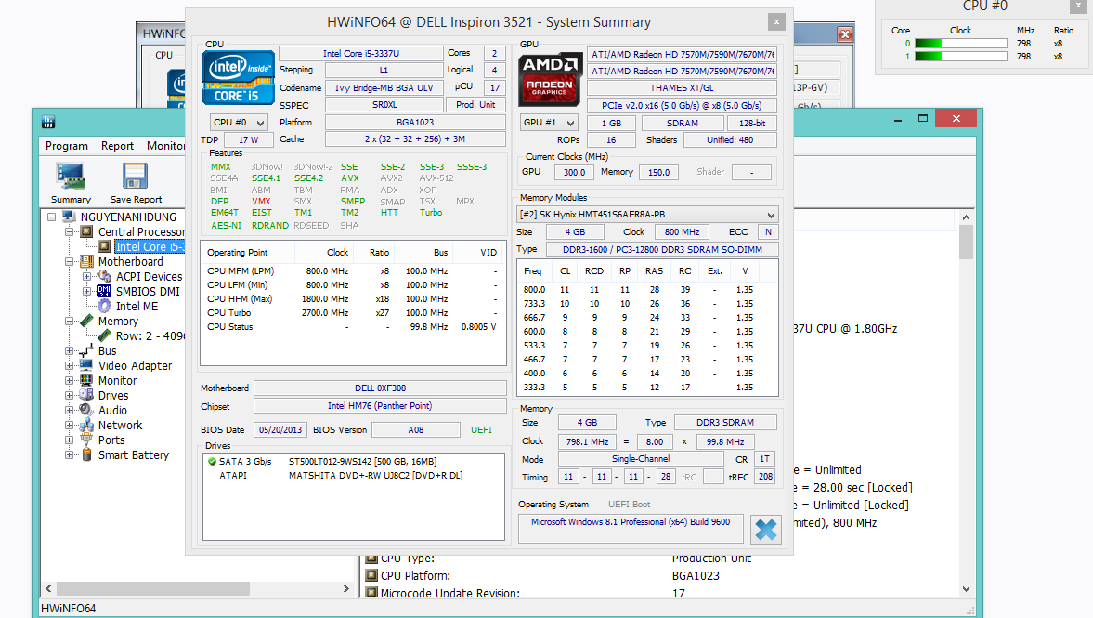Click the Intel Core i5-3337U name field
Image resolution: width=1093 pixels, height=618 pixels.
[360, 54]
